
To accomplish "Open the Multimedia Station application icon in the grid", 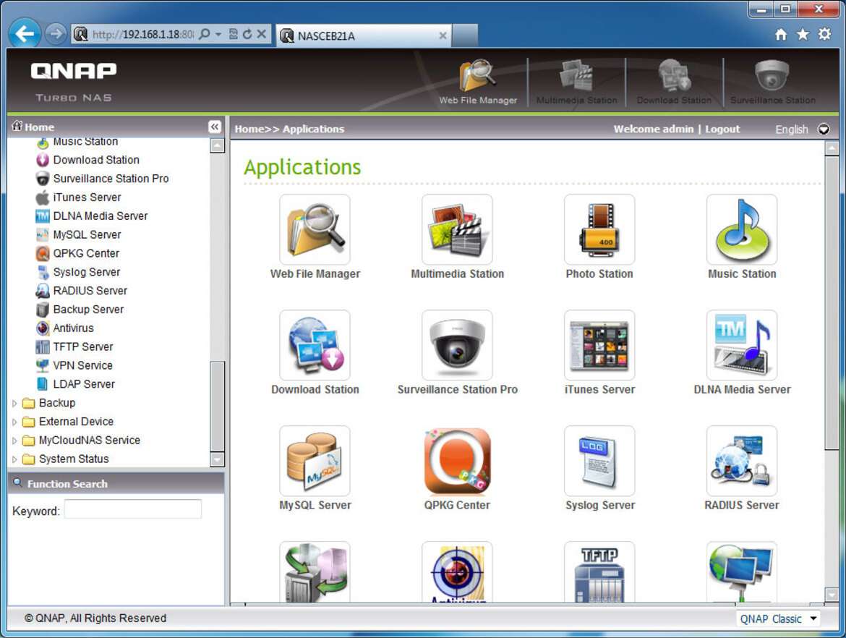I will pos(457,229).
